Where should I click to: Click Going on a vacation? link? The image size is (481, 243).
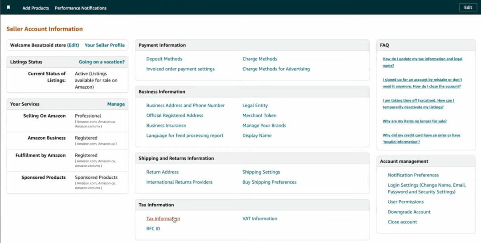(x=102, y=62)
